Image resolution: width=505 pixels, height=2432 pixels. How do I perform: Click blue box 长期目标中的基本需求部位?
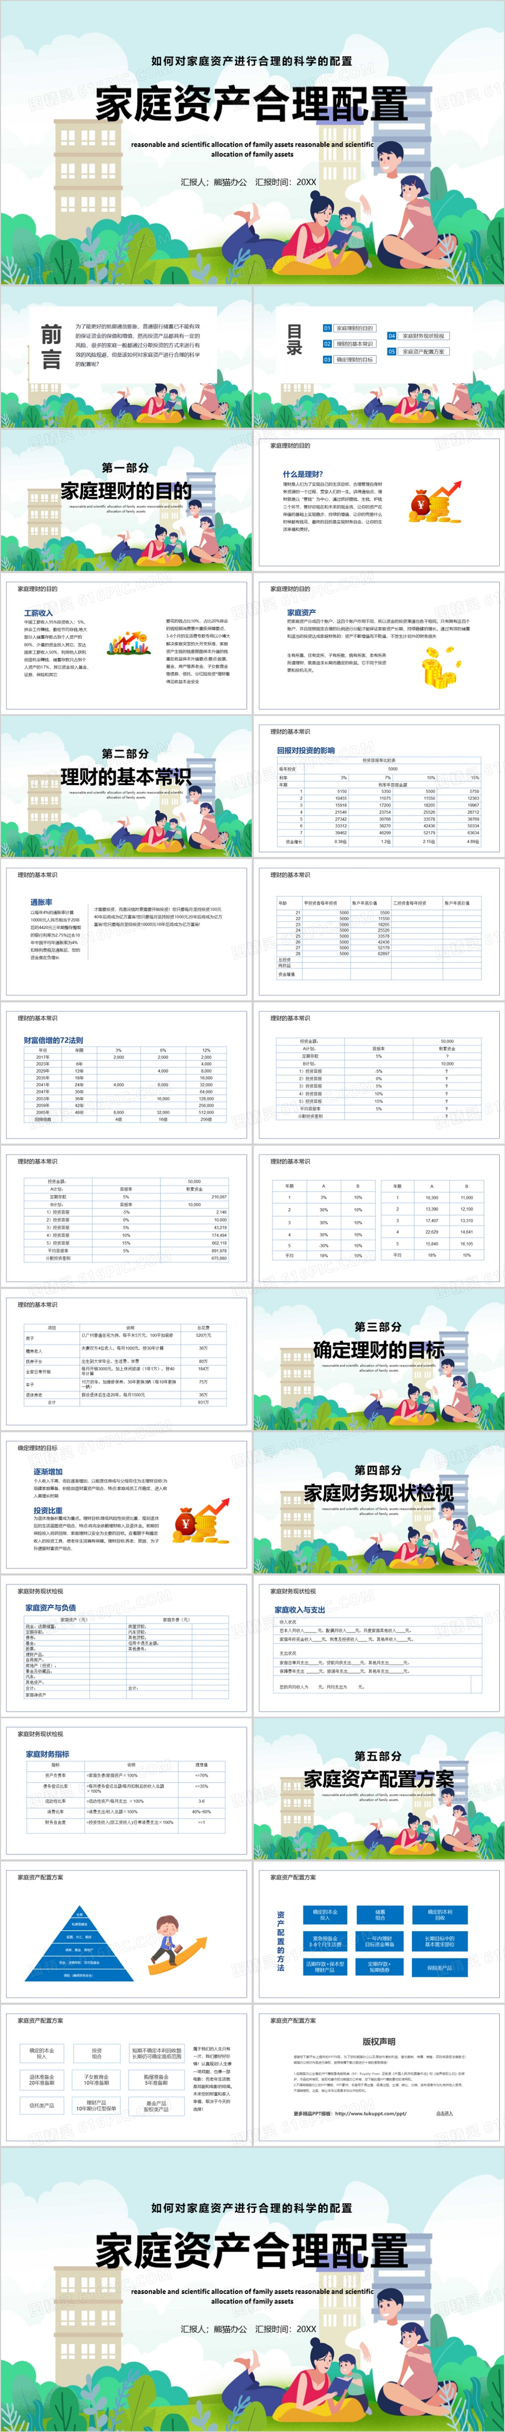coord(439,1941)
